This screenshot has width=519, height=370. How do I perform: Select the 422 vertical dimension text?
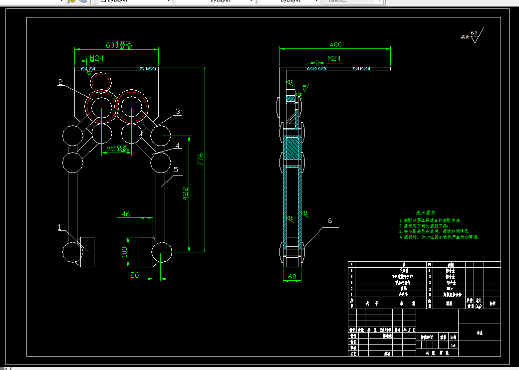click(185, 194)
